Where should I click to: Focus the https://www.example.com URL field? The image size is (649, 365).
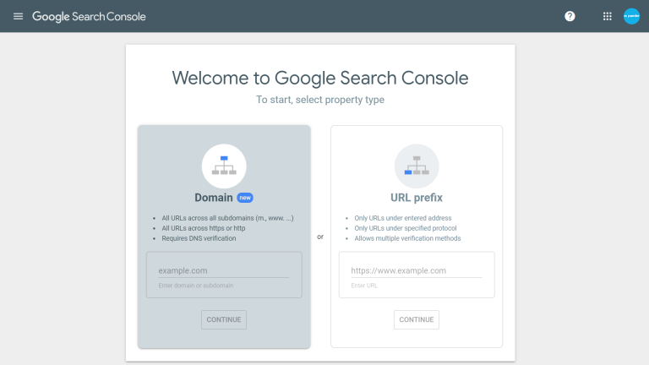click(416, 270)
